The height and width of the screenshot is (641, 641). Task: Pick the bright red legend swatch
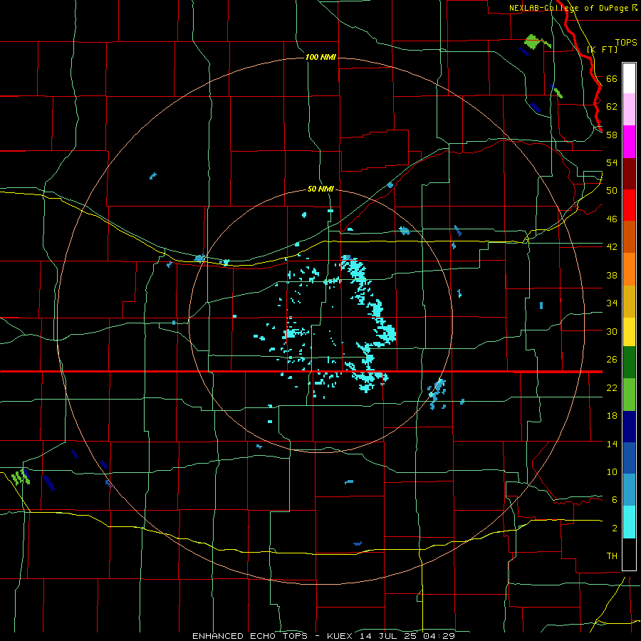(x=629, y=205)
